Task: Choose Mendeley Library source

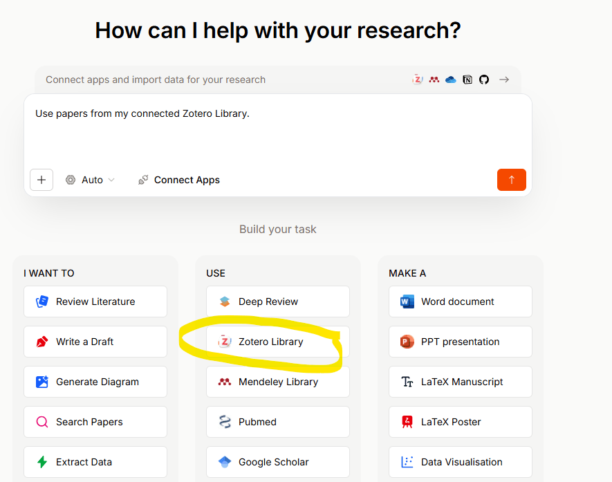Action: [278, 382]
